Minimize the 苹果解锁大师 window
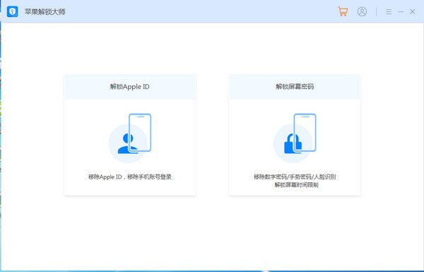This screenshot has width=424, height=272. (x=401, y=11)
